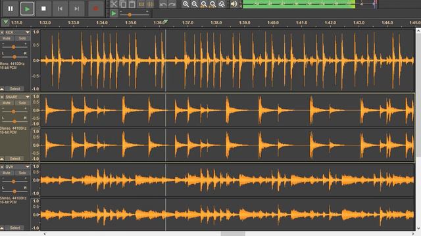Adjust the KICK track pan slider
Screen dimensions: 421x236
pos(14,56)
